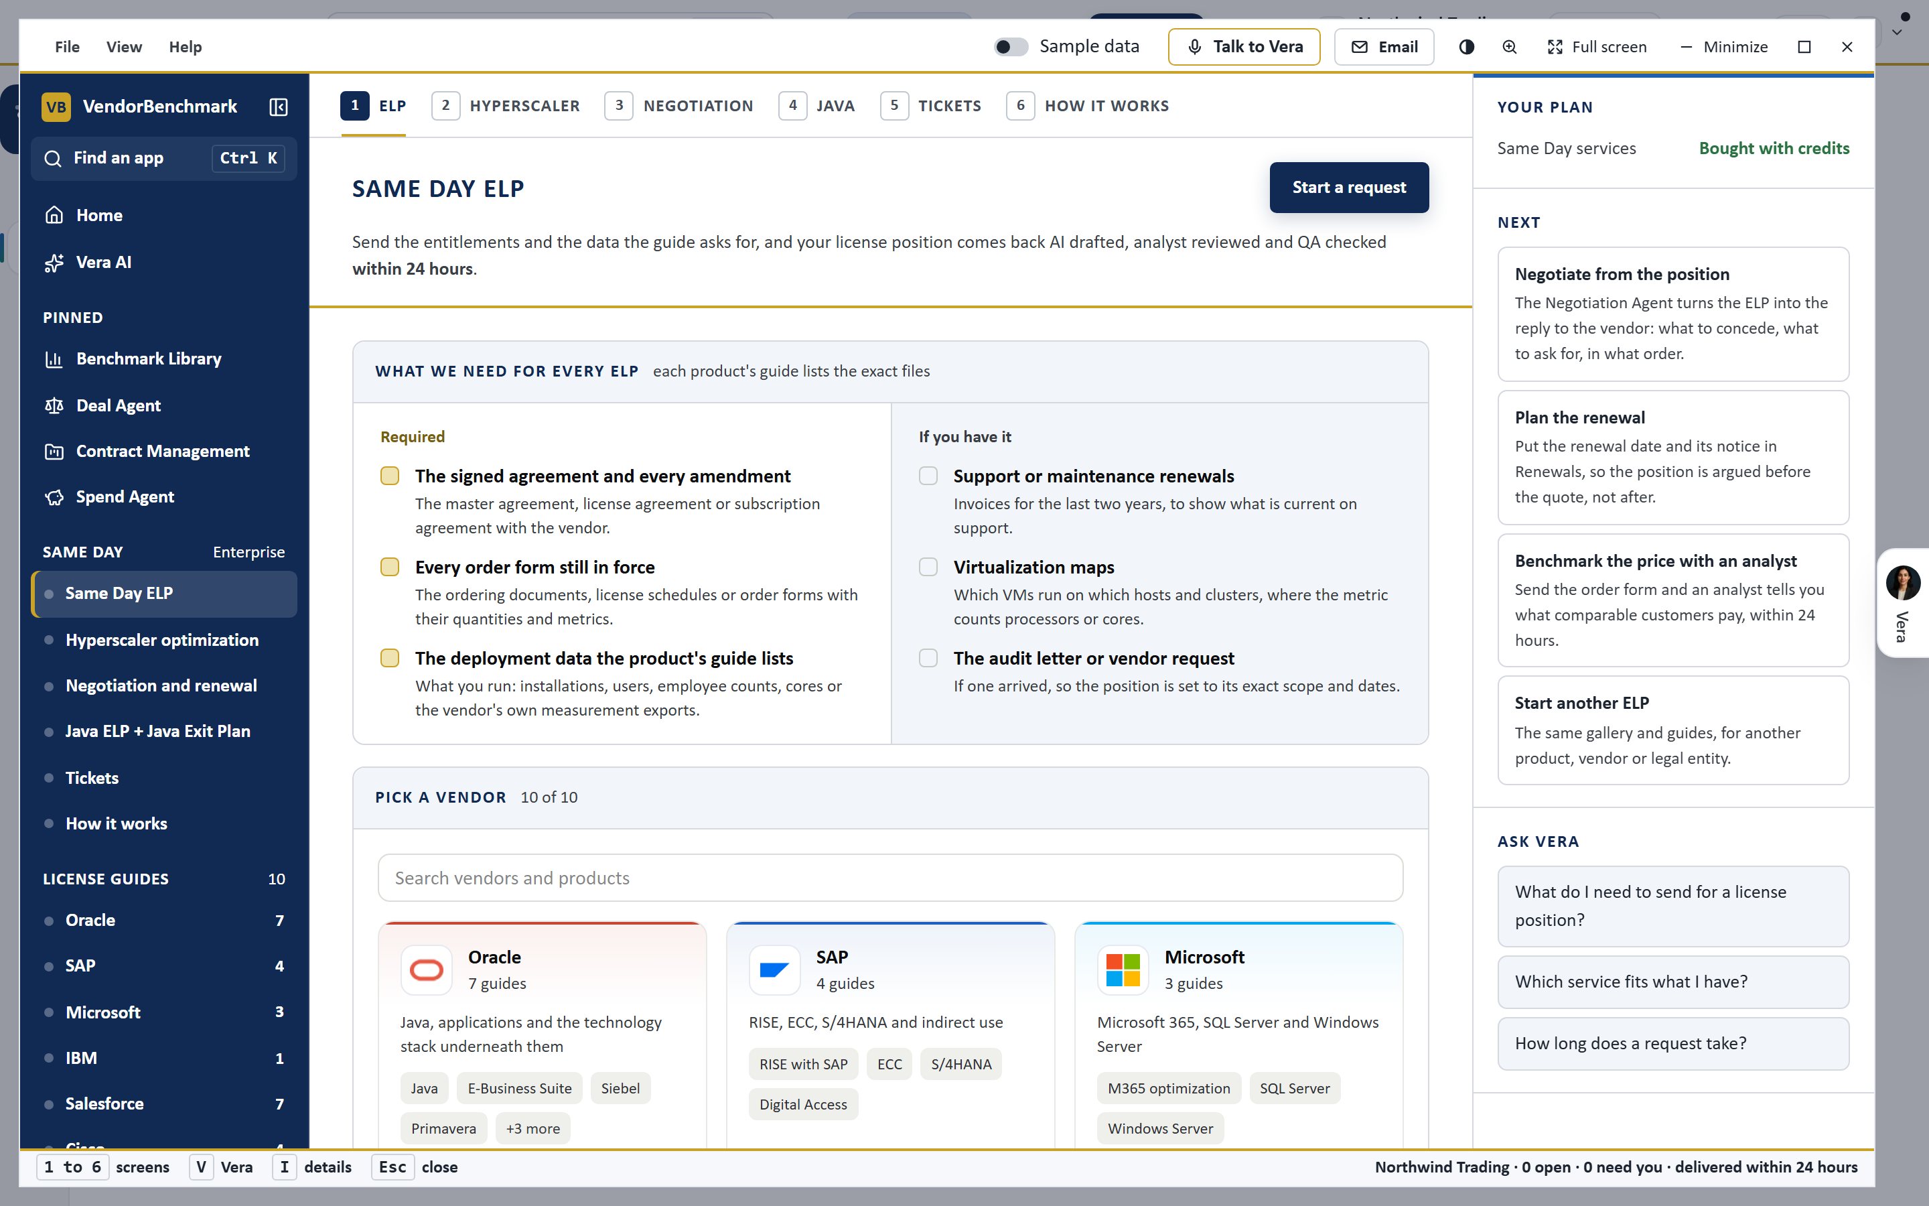The image size is (1929, 1206).
Task: Check 'The signed agreement and every amendment'
Action: click(x=390, y=476)
